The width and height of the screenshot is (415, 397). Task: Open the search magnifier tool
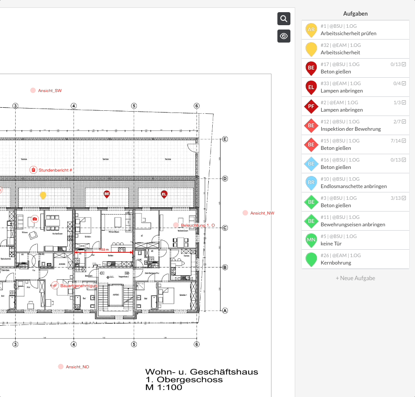coord(283,19)
